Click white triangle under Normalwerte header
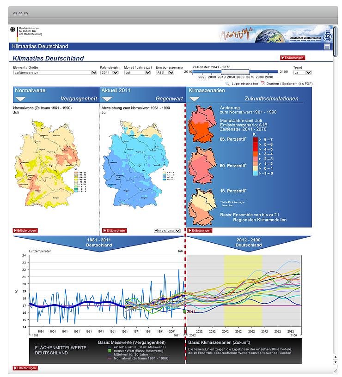The width and height of the screenshot is (342, 377). (x=20, y=99)
